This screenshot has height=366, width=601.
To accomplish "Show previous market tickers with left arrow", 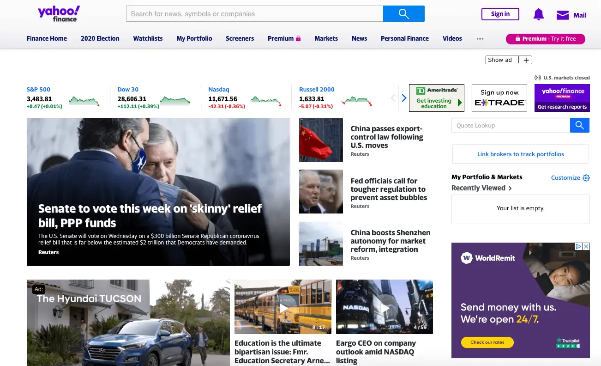I will point(393,98).
